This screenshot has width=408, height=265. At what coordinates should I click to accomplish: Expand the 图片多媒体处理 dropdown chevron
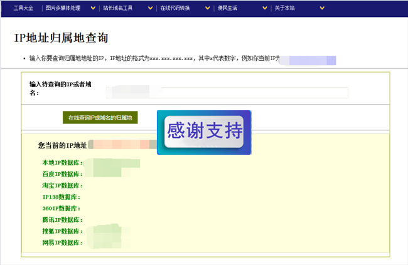coord(93,8)
